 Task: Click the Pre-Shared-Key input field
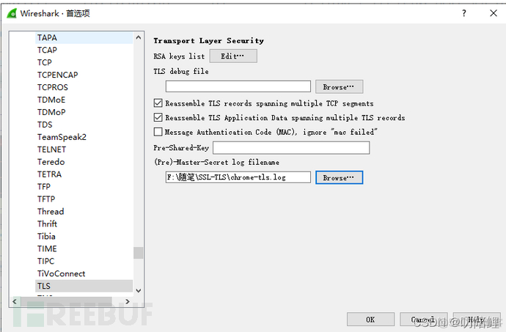(291, 148)
